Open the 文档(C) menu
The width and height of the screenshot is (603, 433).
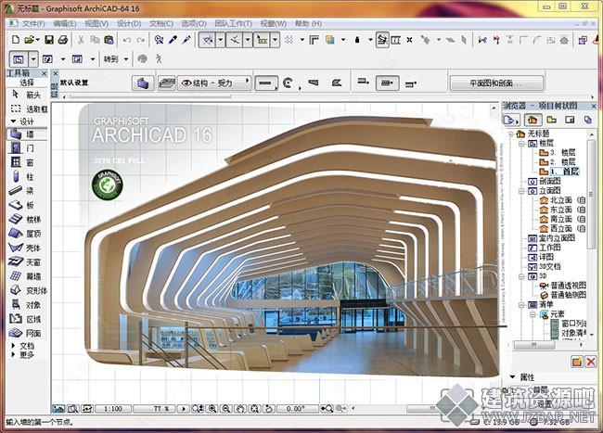(160, 23)
